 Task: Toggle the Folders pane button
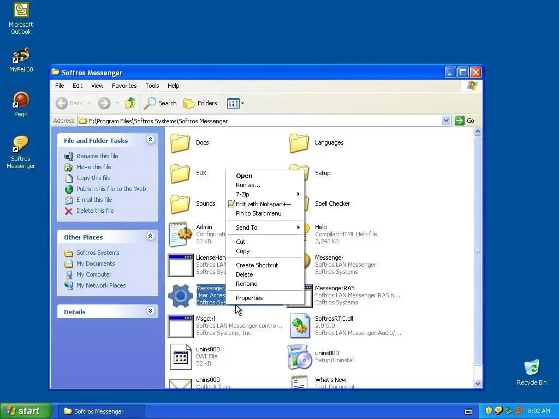[200, 103]
